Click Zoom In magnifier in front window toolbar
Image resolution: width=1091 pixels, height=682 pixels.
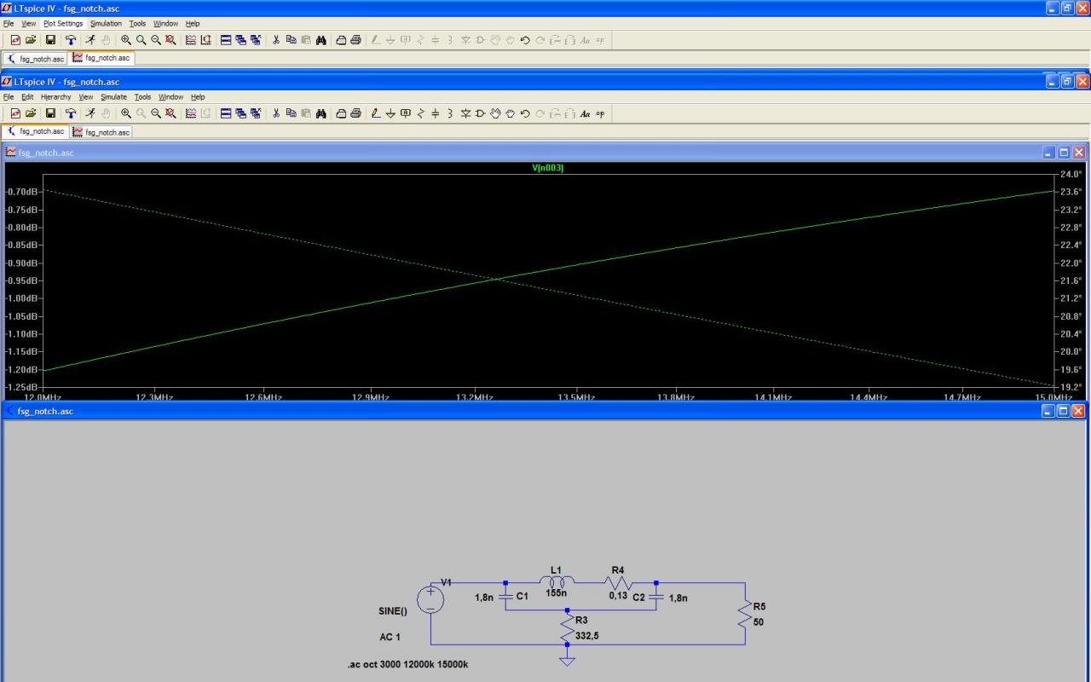pyautogui.click(x=126, y=113)
